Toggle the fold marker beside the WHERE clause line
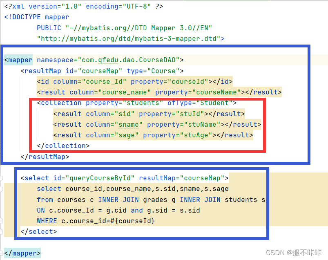 click(x=1, y=221)
